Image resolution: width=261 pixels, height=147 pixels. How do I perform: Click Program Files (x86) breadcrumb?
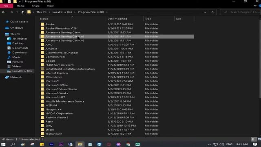click(91, 12)
